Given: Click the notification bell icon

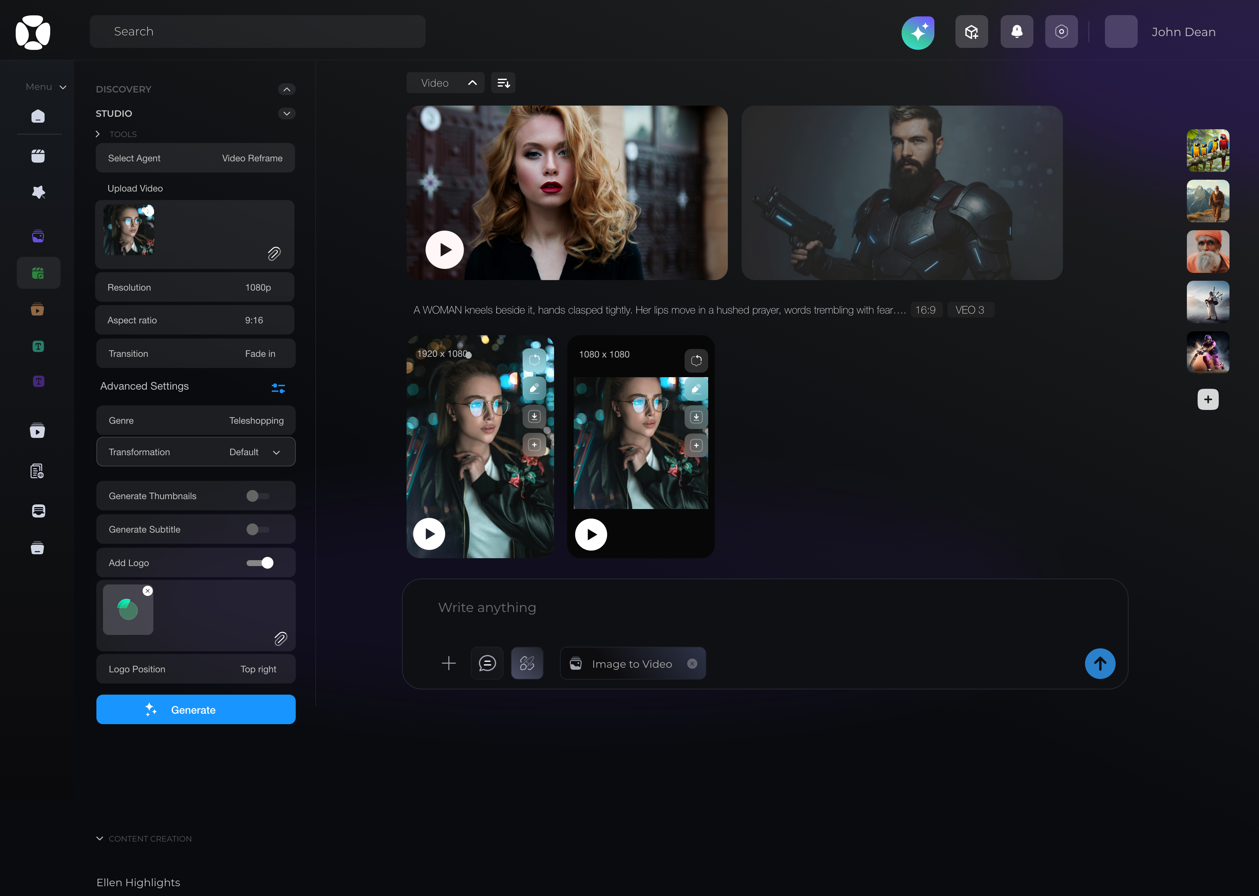Looking at the screenshot, I should pyautogui.click(x=1016, y=31).
